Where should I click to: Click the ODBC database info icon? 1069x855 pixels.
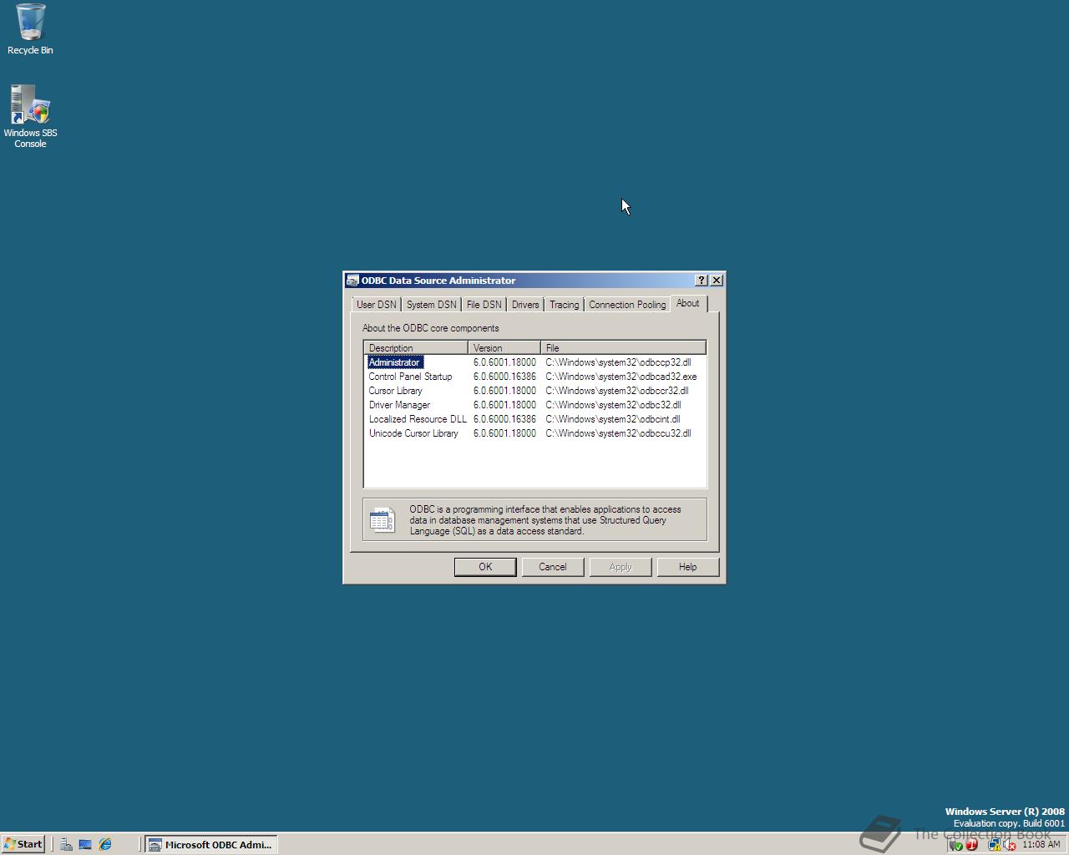click(383, 519)
